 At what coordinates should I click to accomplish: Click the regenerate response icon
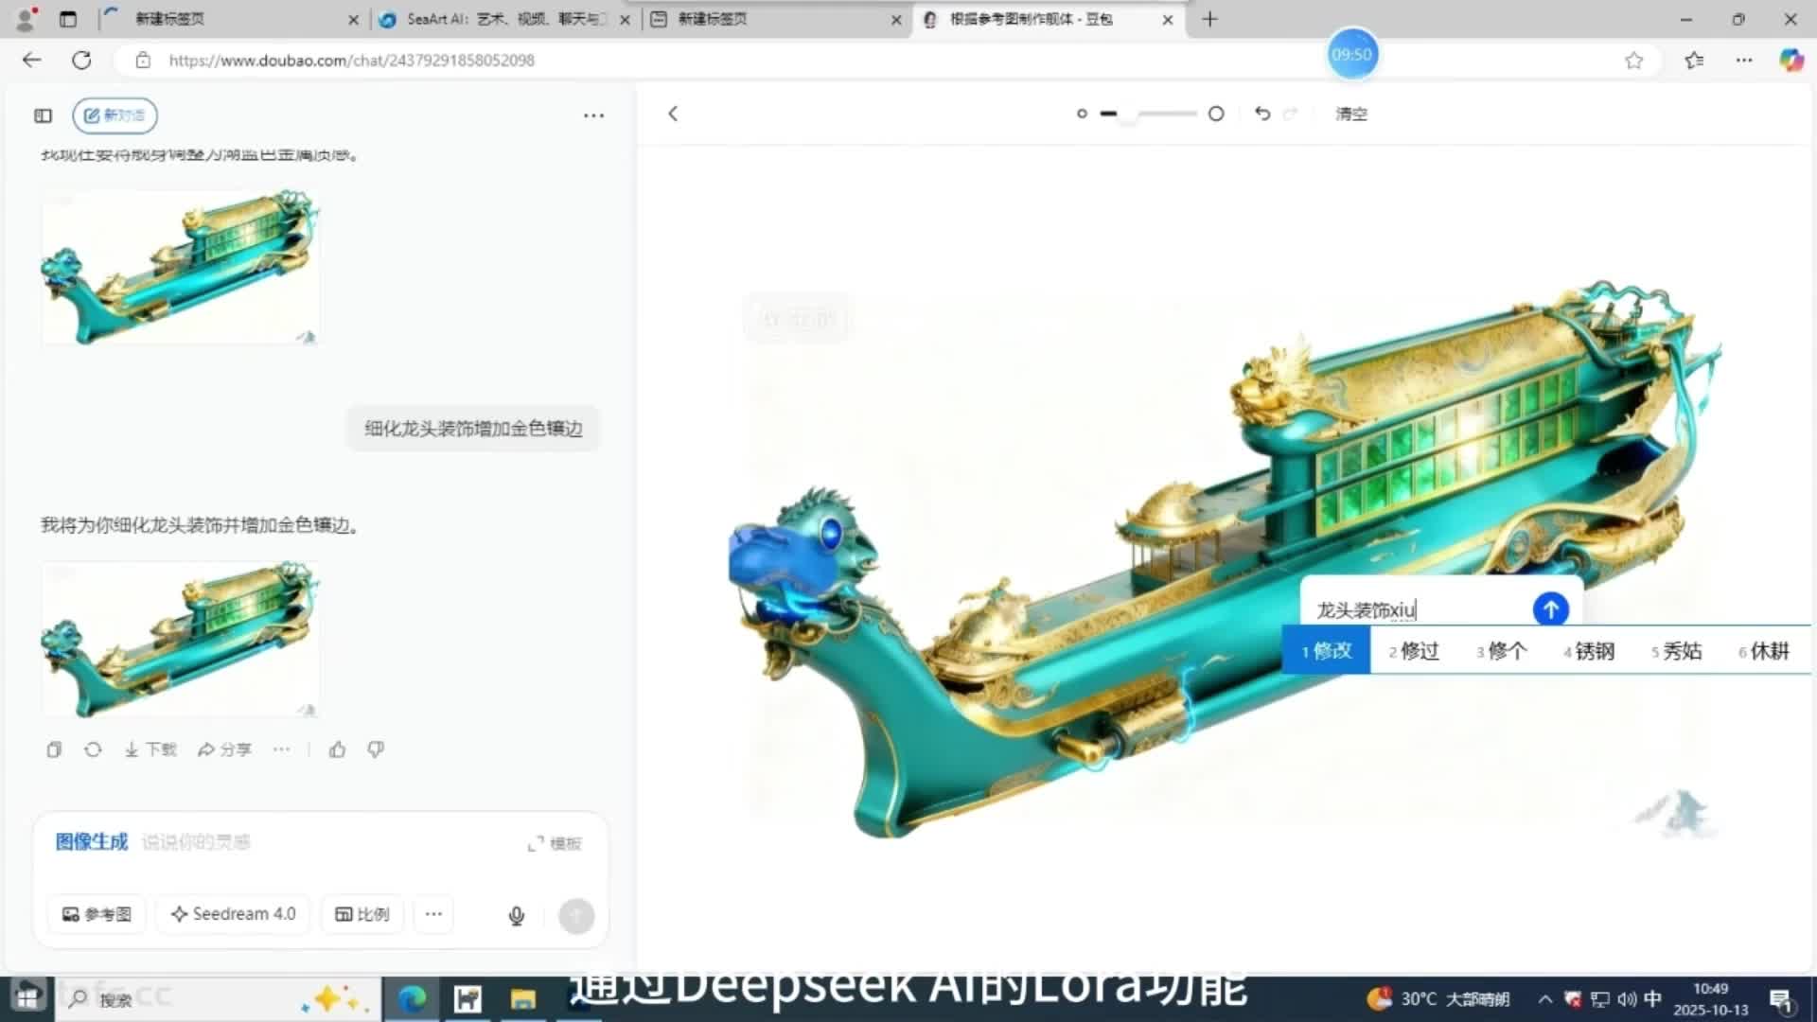(x=93, y=749)
